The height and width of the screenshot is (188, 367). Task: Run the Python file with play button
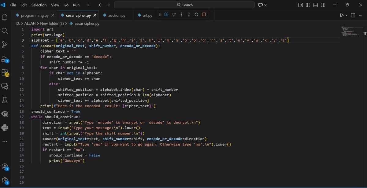pos(342,15)
